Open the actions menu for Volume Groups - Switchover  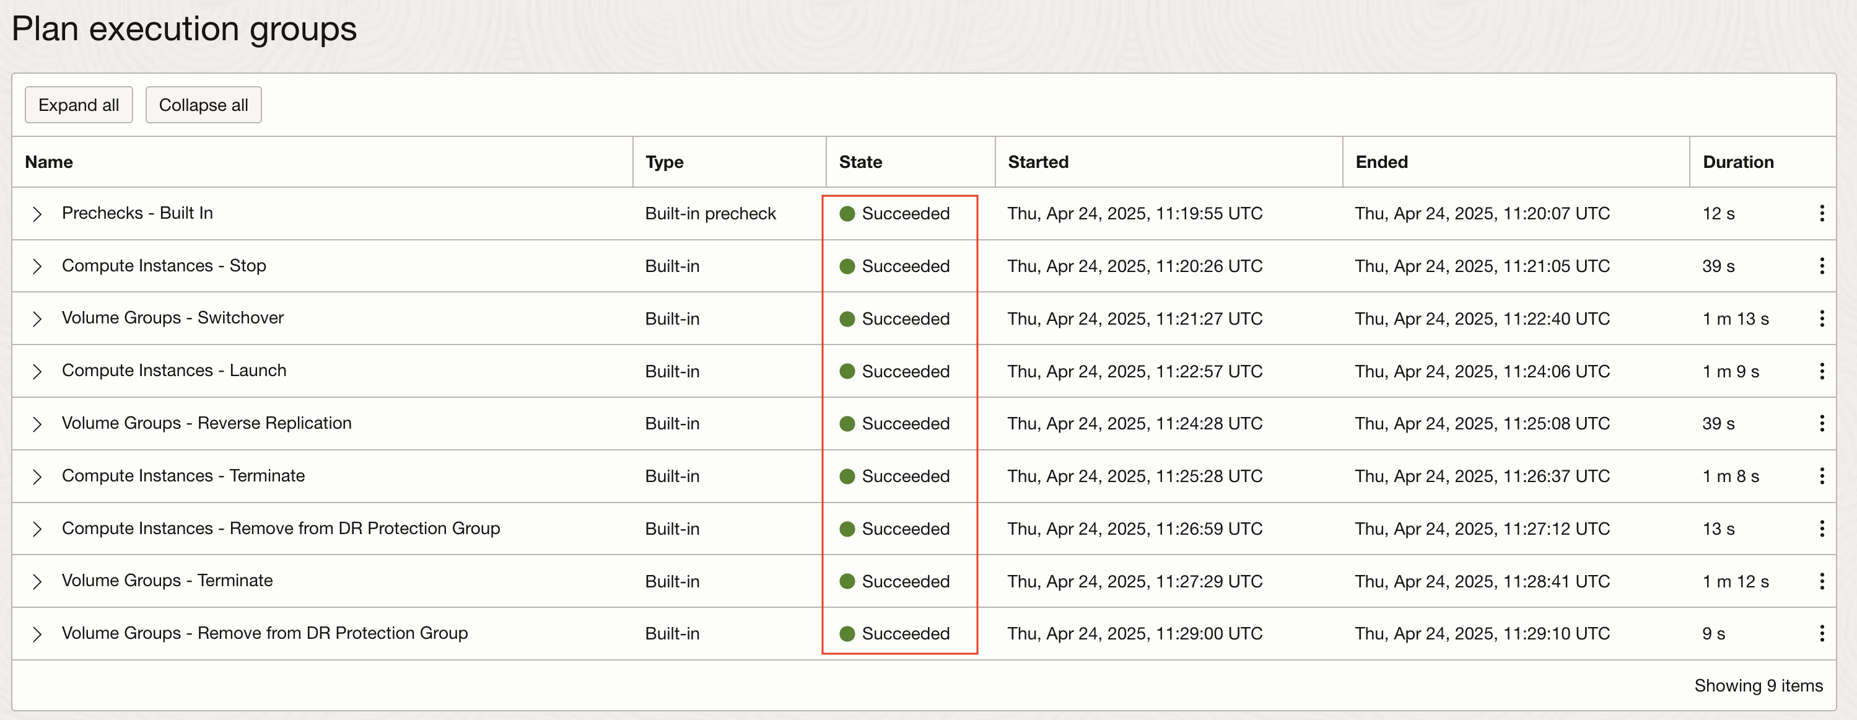click(1822, 318)
